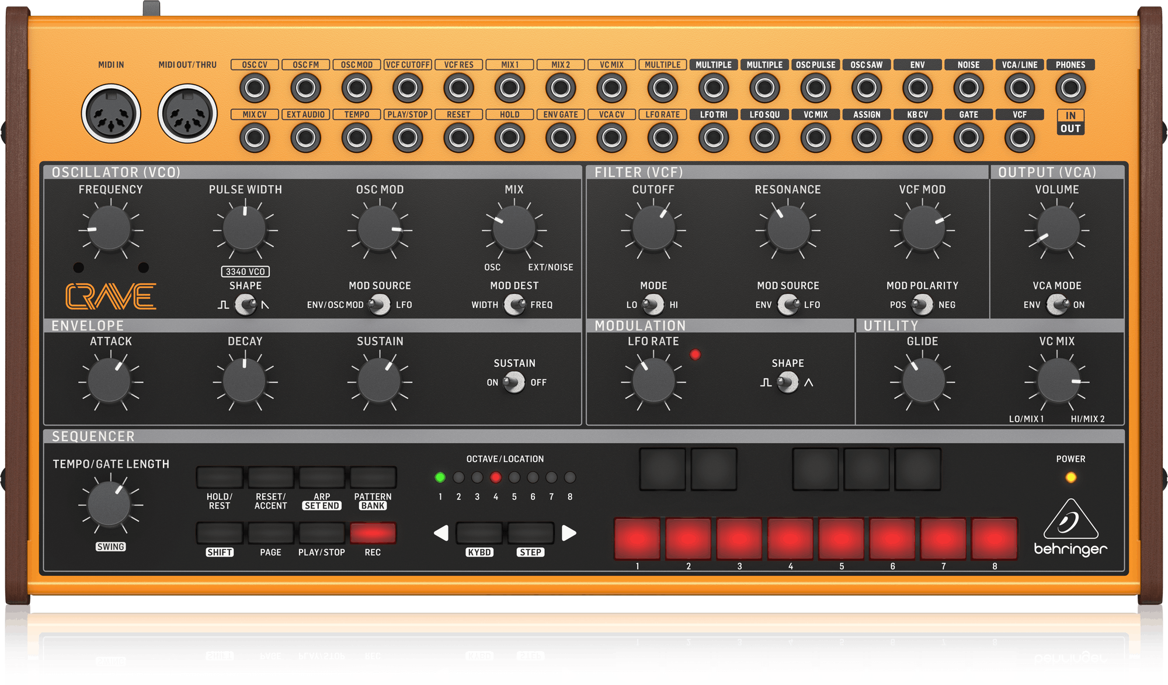Screen dimensions: 1168x685
Task: Click red step pad 3
Action: [x=739, y=538]
